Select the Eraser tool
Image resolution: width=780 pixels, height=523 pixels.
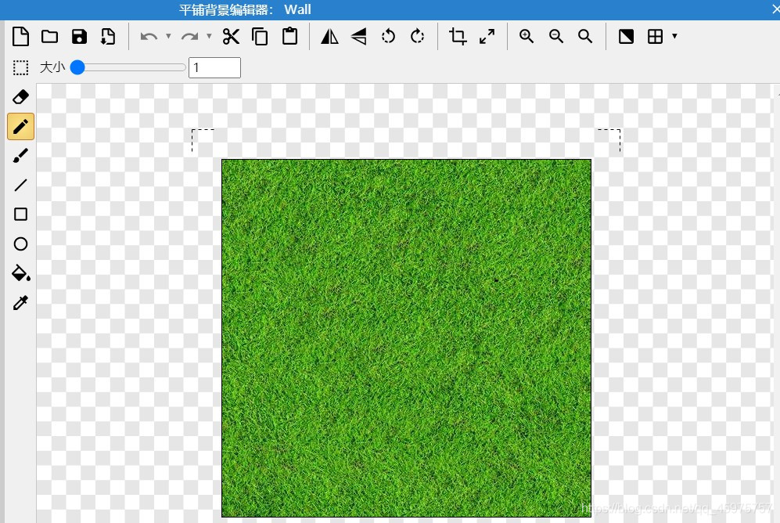(20, 96)
